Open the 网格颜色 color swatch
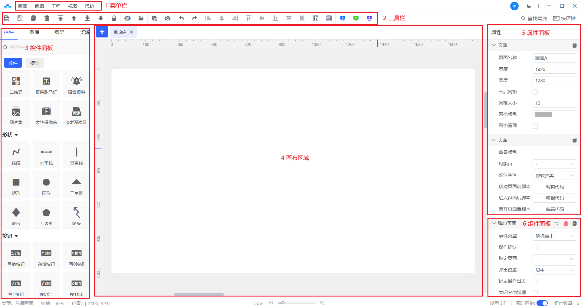Image resolution: width=581 pixels, height=308 pixels. coord(543,115)
